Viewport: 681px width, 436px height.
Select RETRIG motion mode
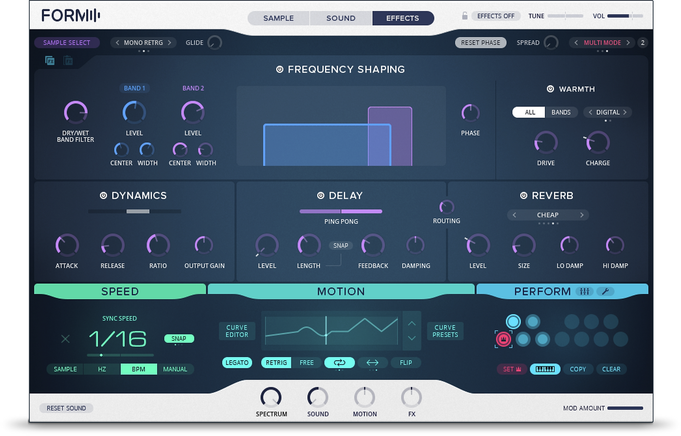tap(276, 363)
